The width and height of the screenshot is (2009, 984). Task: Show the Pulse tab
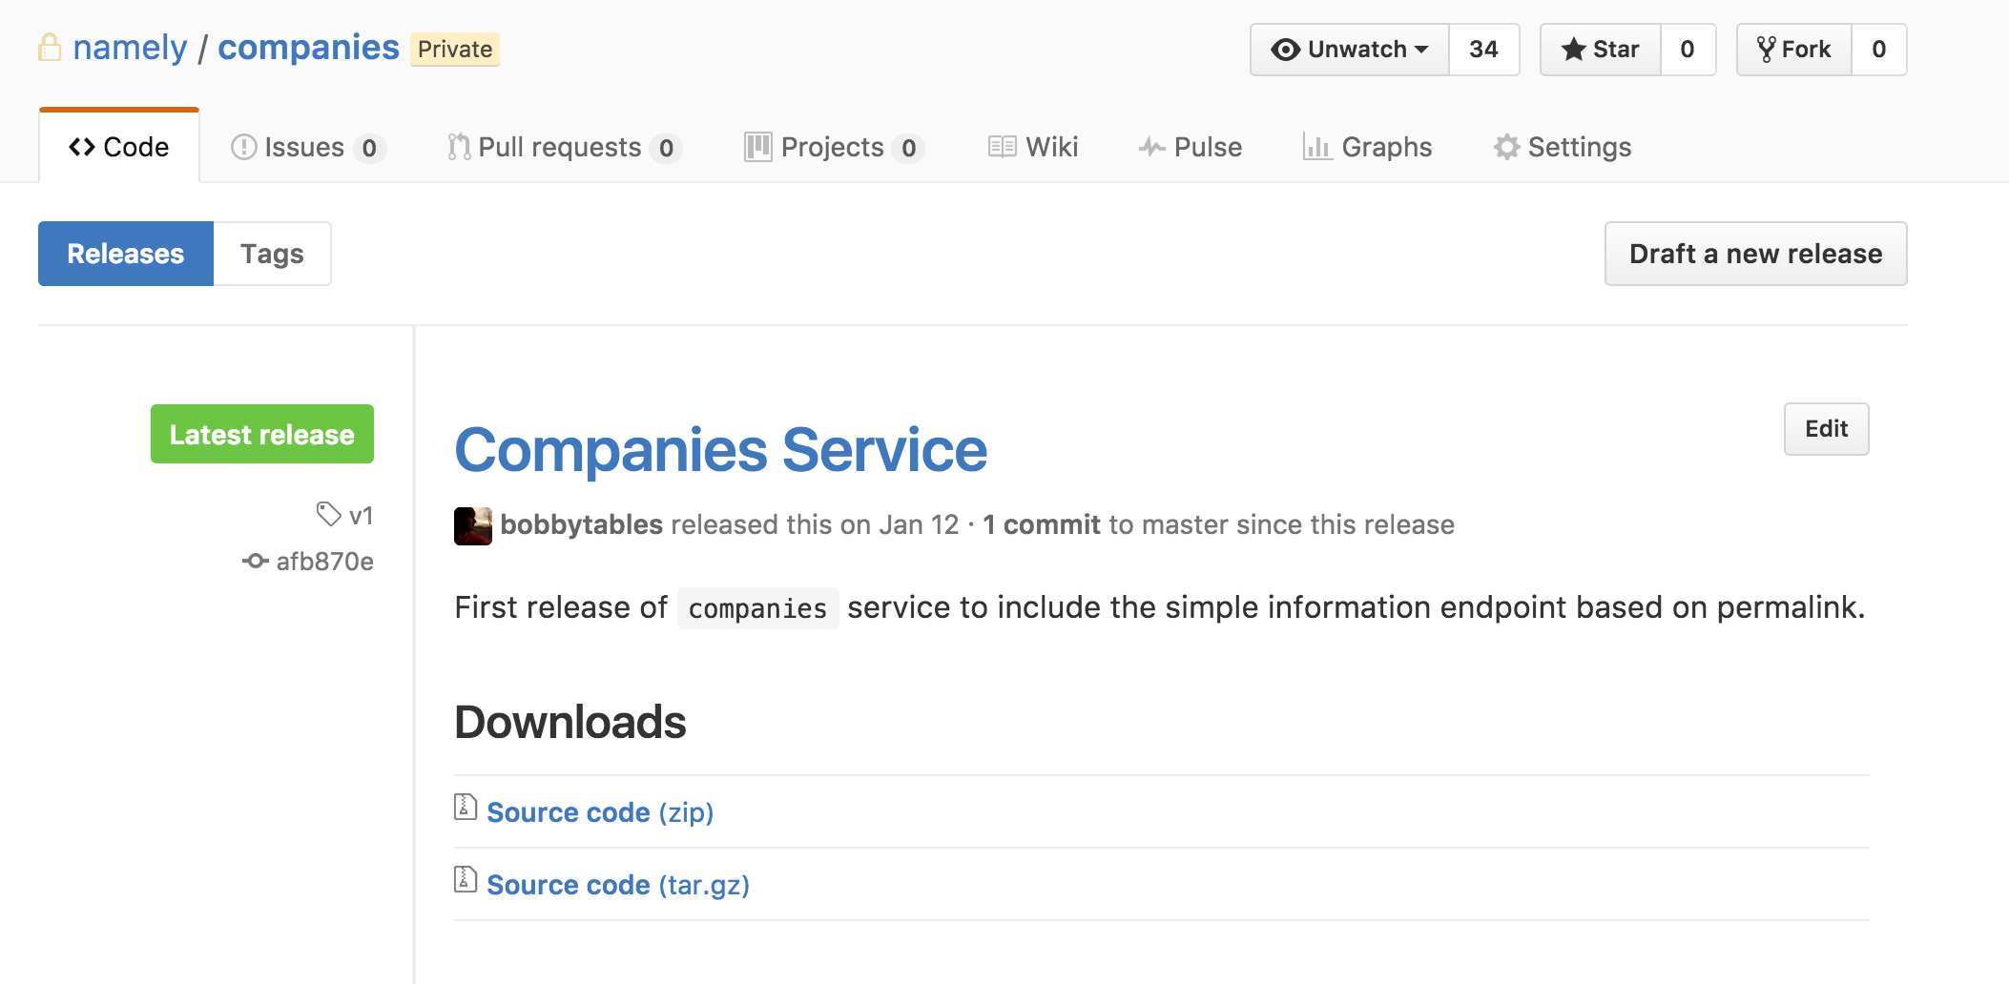point(1191,147)
